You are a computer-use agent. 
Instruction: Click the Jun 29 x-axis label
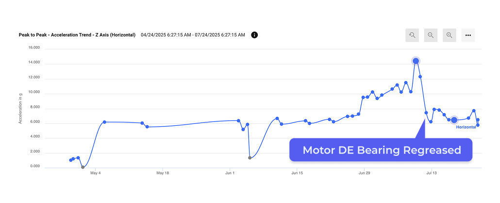pyautogui.click(x=364, y=173)
